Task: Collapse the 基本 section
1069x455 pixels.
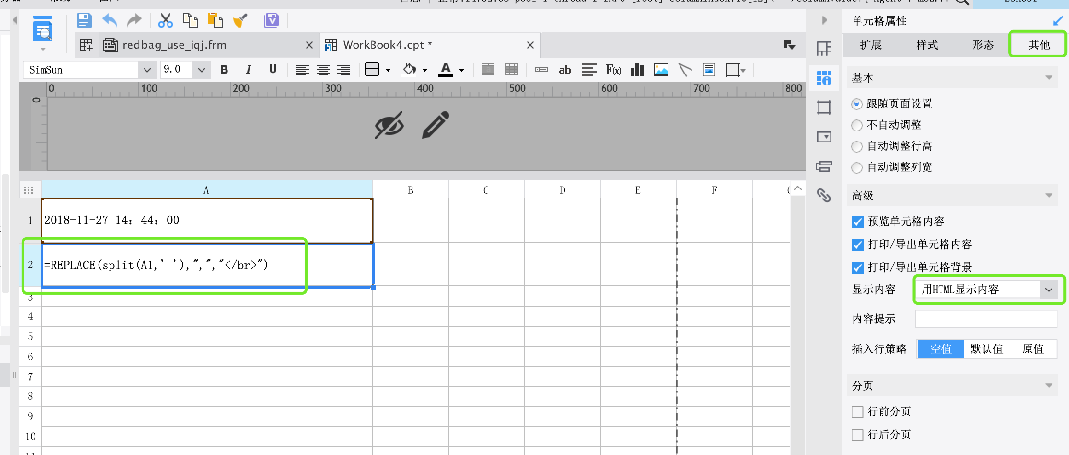Action: point(1049,78)
